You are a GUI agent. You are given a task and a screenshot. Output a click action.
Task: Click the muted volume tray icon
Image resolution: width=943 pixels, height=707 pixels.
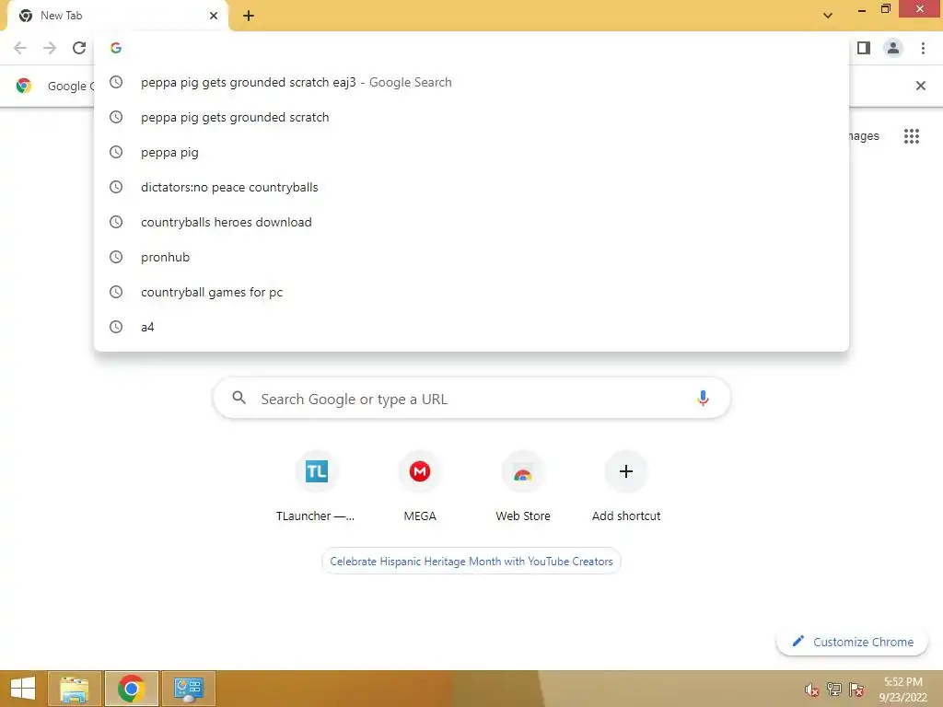(x=812, y=690)
